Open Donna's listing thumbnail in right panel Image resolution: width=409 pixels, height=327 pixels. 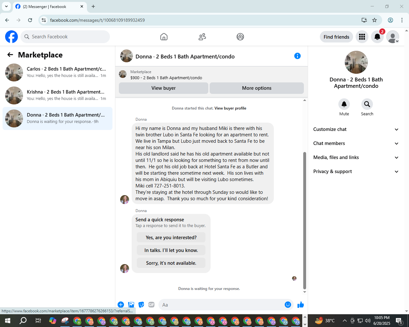[356, 62]
